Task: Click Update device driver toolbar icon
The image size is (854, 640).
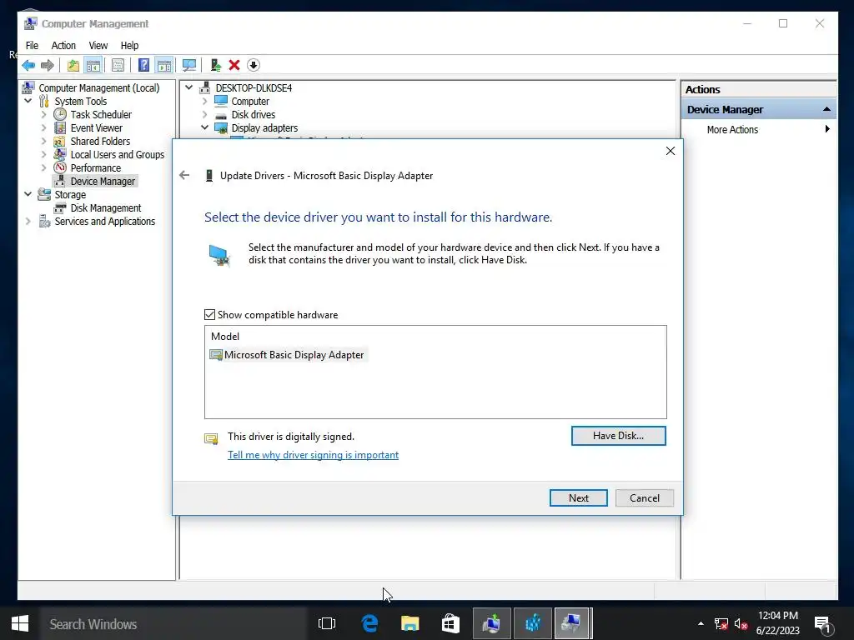Action: [x=216, y=65]
